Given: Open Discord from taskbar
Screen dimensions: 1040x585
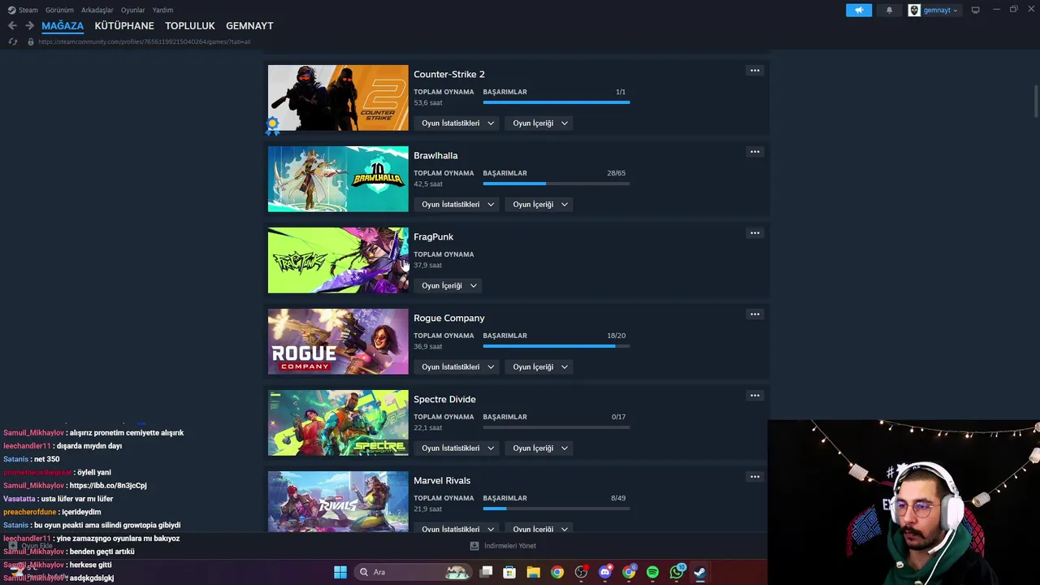Looking at the screenshot, I should [604, 572].
